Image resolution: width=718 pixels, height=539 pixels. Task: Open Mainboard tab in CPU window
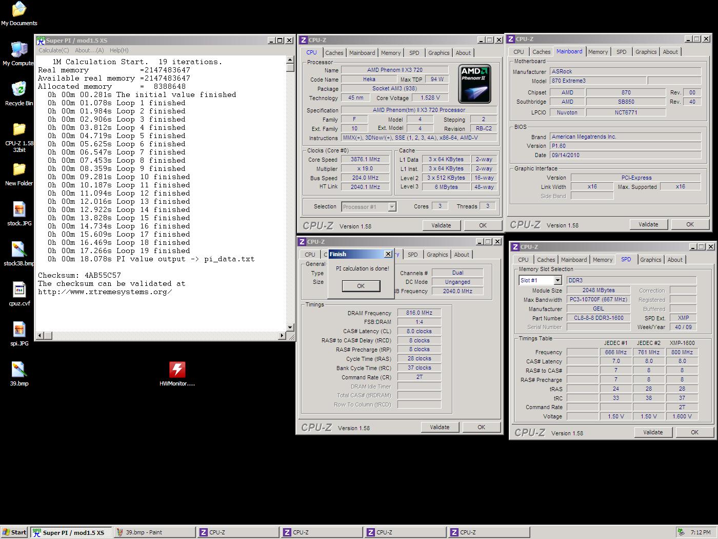[x=362, y=53]
